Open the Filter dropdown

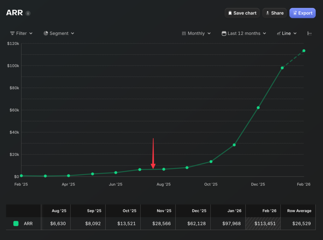pyautogui.click(x=21, y=33)
